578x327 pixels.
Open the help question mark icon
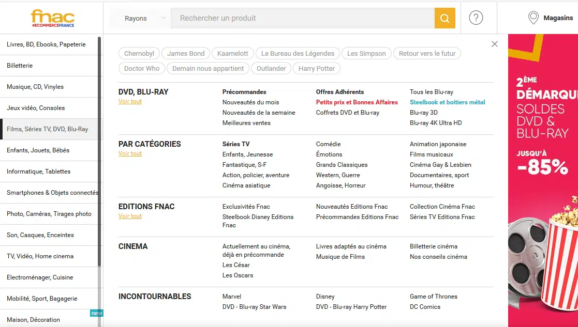coord(476,18)
